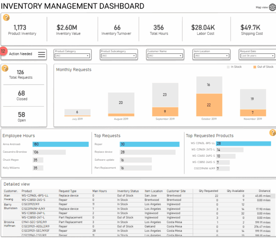Image resolution: width=276 pixels, height=238 pixels.
Task: Select the In Stock legend swatch
Action: click(228, 67)
